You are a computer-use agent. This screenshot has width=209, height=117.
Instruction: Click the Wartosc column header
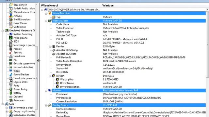[108, 6]
